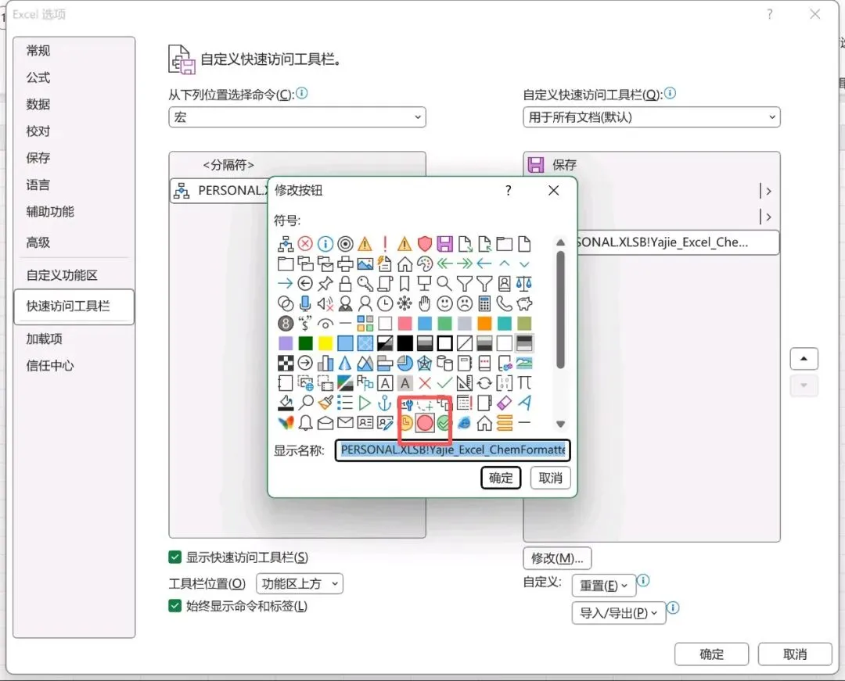The width and height of the screenshot is (845, 681).
Task: Select 保存 item in toolbar list
Action: click(652, 165)
